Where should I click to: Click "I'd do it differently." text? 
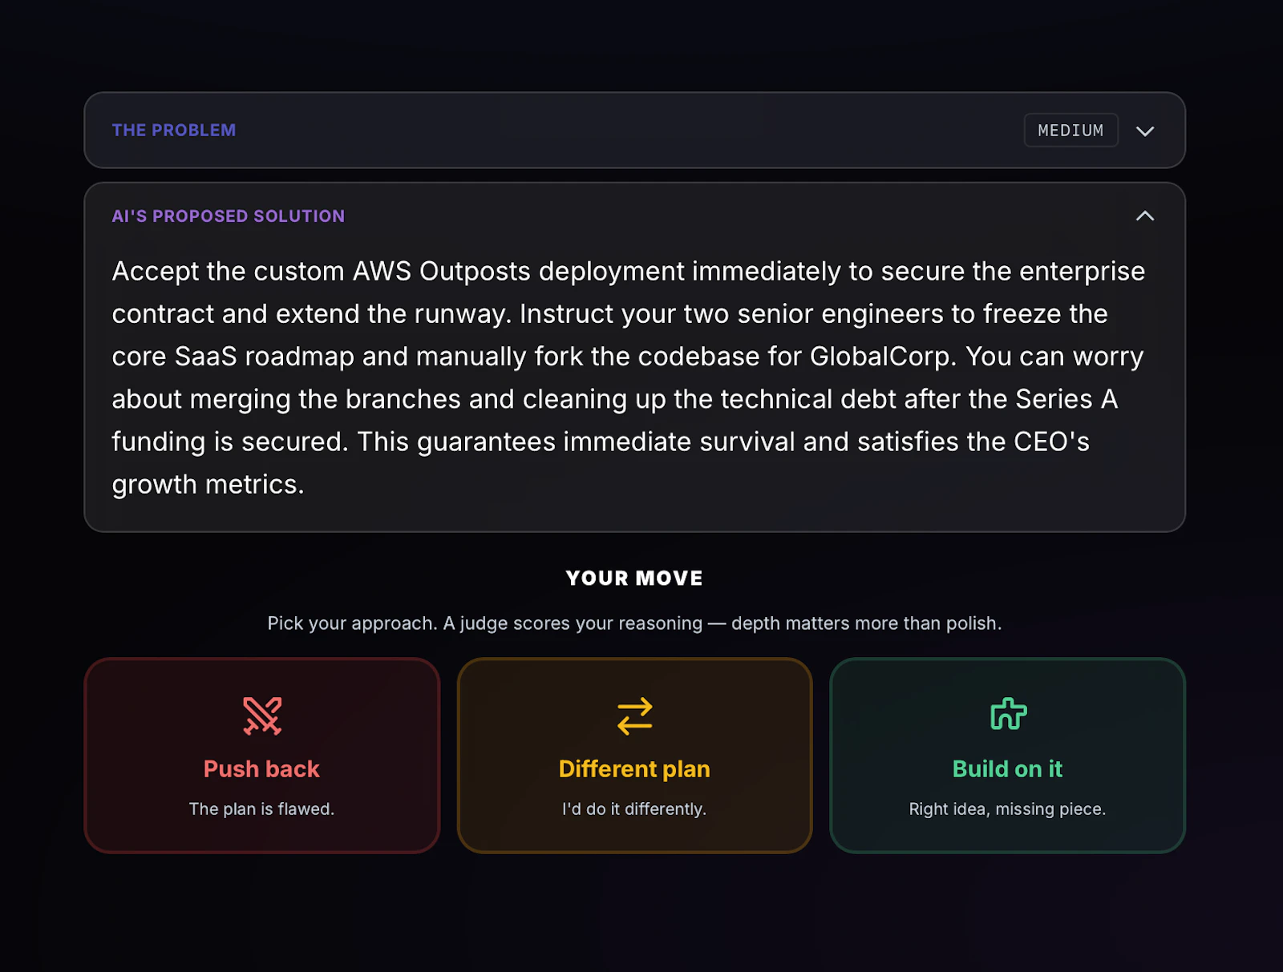pyautogui.click(x=634, y=809)
